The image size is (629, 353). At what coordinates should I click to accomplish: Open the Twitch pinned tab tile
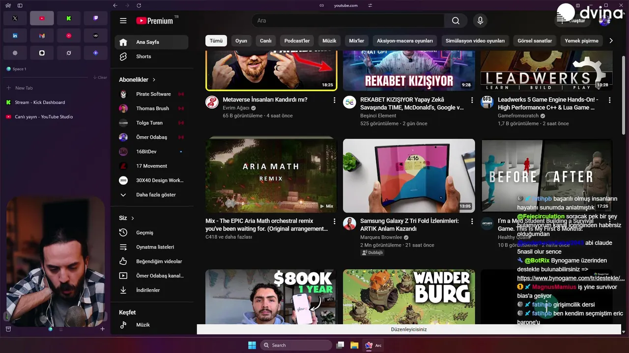click(96, 18)
